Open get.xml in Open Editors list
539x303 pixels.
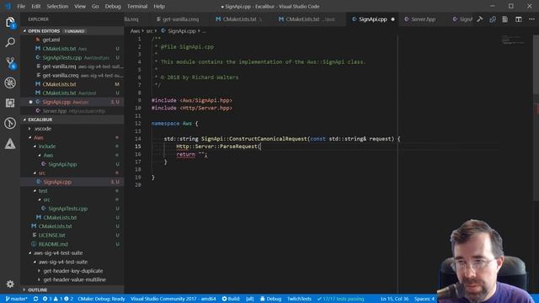[x=51, y=40]
